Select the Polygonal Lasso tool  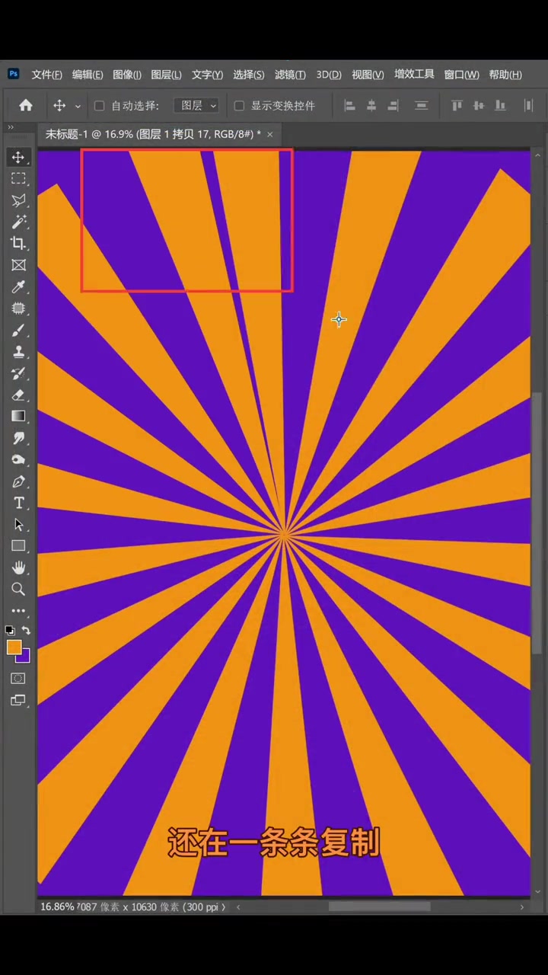[18, 200]
